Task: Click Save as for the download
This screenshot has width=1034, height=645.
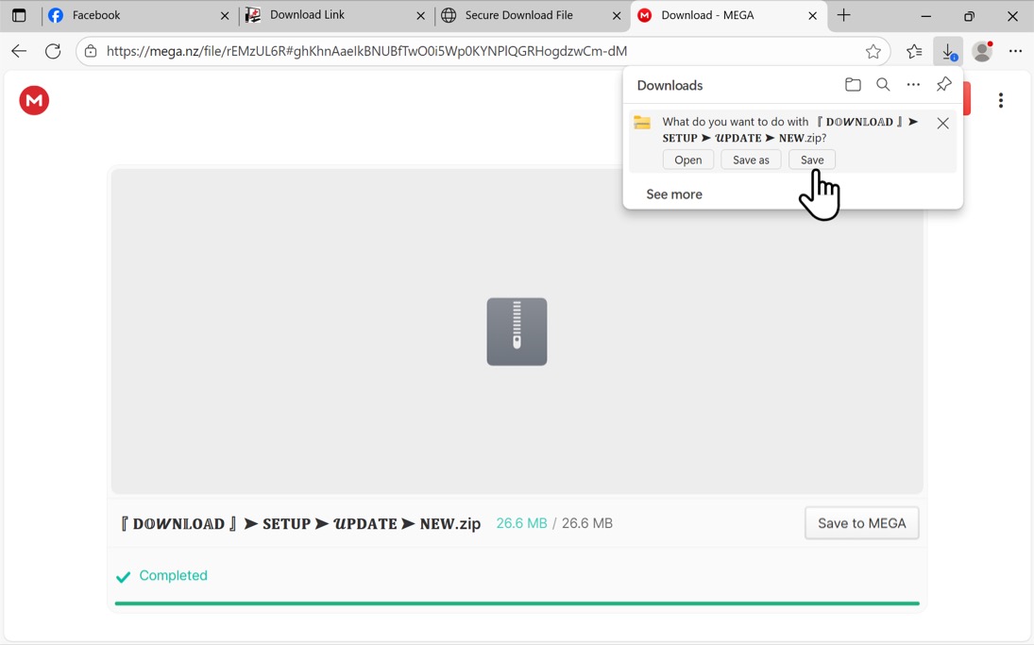Action: [751, 161]
